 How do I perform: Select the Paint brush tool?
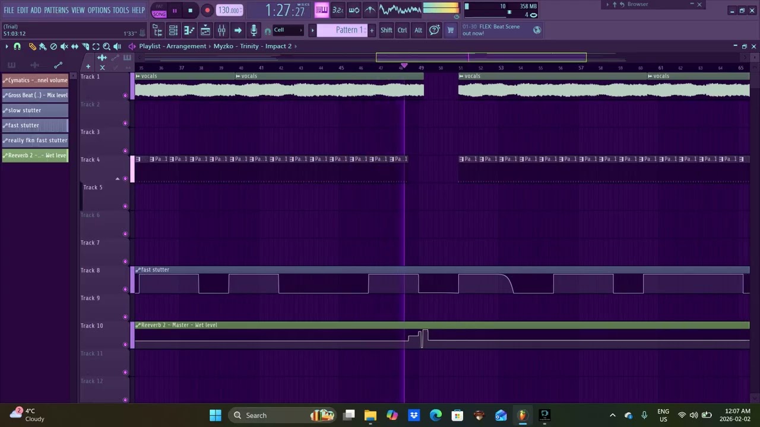coord(43,46)
